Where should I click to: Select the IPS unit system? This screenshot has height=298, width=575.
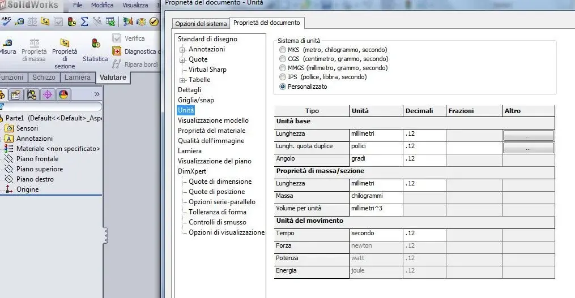pos(282,77)
